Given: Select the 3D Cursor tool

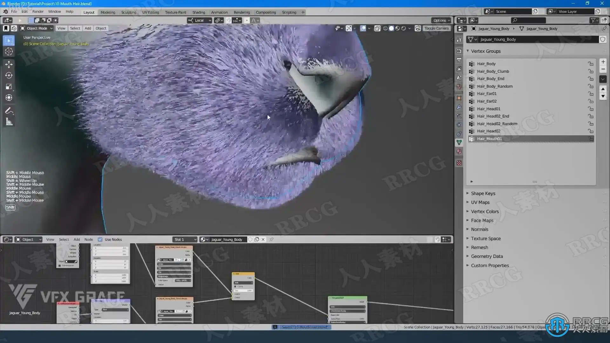Looking at the screenshot, I should 9,51.
